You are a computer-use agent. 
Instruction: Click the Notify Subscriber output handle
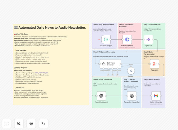coord(161,96)
